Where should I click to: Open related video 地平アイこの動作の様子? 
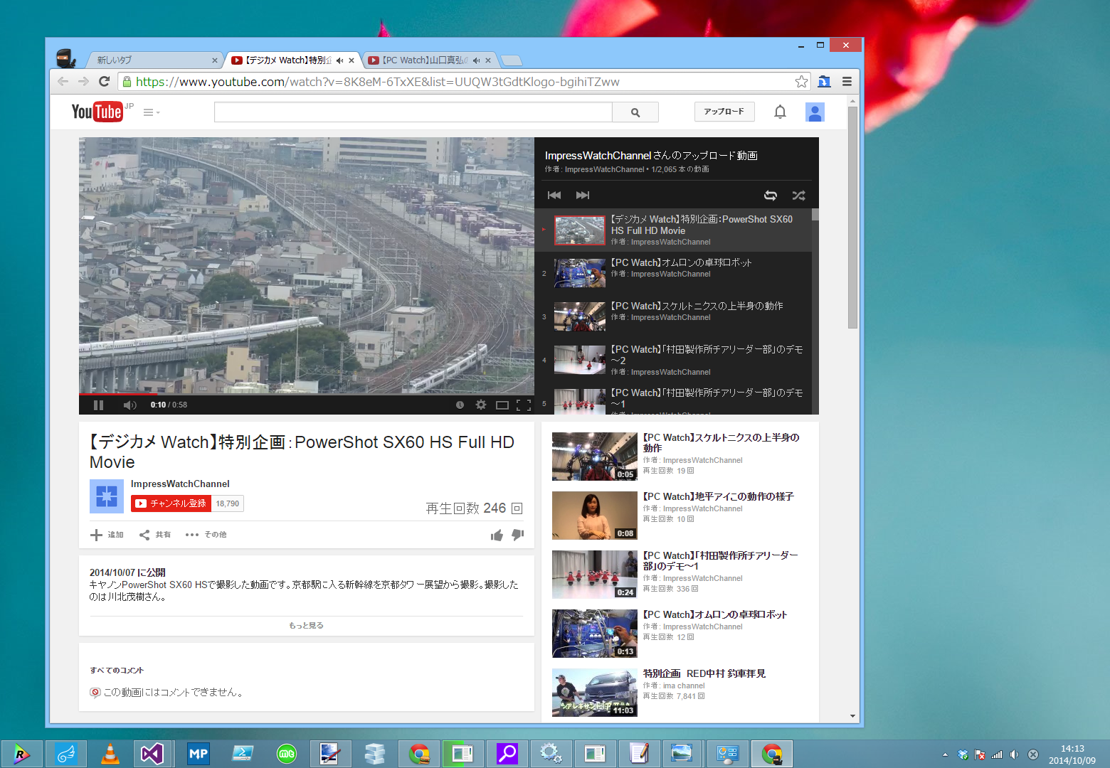[x=718, y=497]
